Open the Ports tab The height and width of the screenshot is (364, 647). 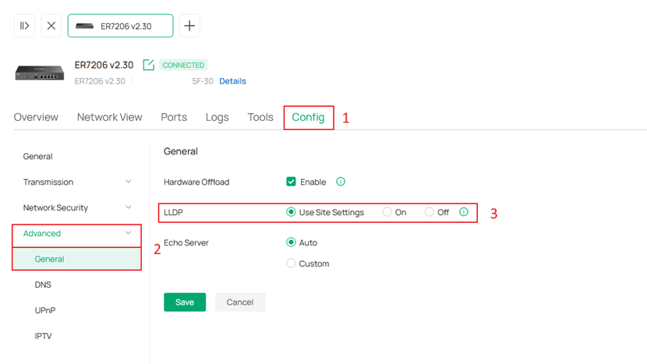(x=174, y=117)
